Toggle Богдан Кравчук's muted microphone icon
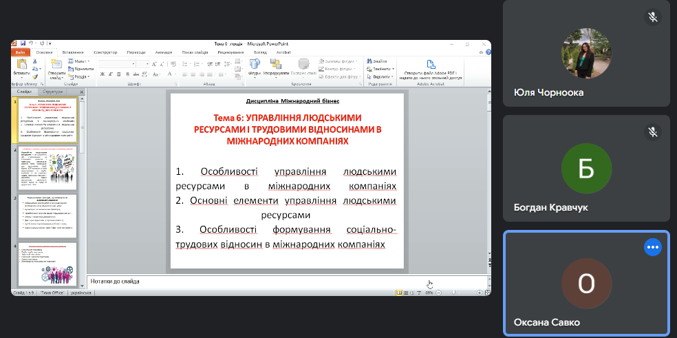This screenshot has width=677, height=338. tap(652, 131)
